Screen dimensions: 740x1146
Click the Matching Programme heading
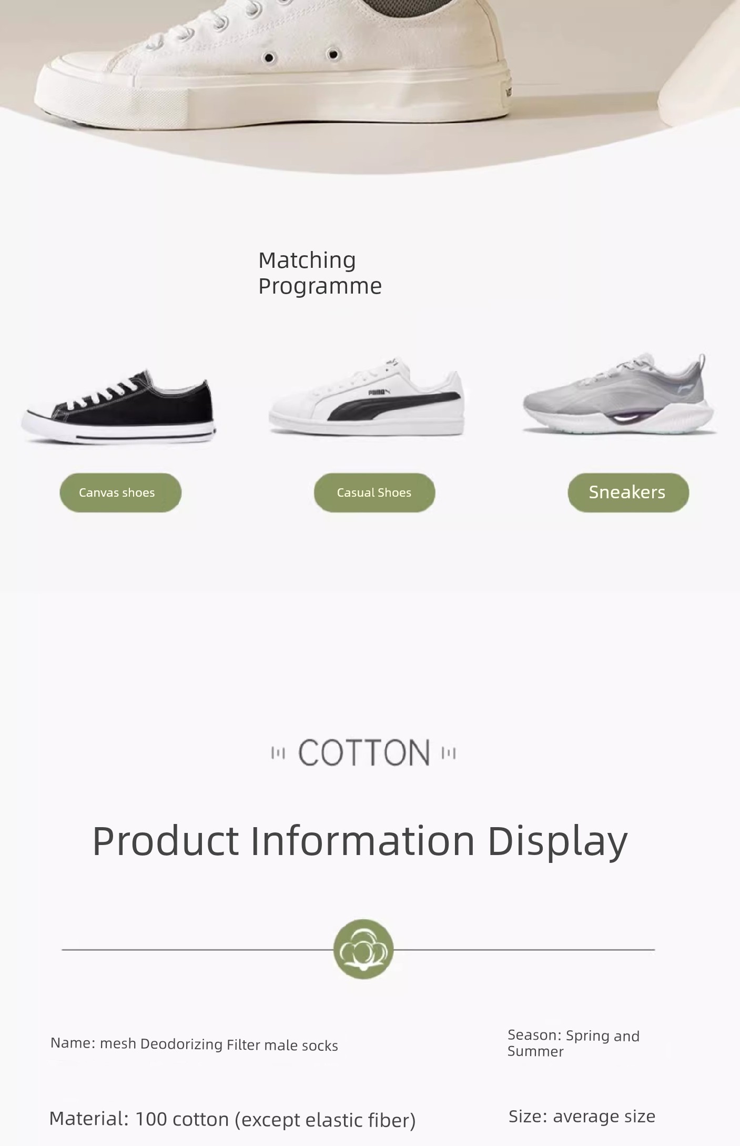click(x=320, y=273)
